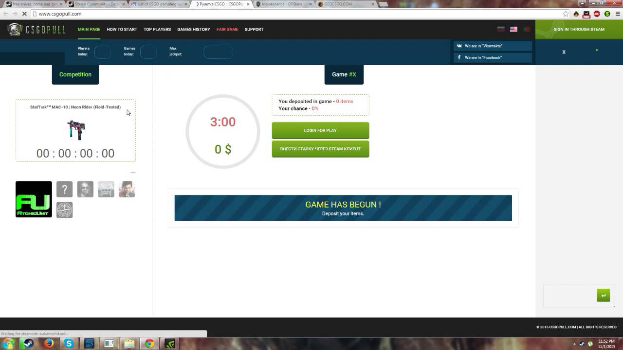623x350 pixels.
Task: Open the Support page
Action: (254, 29)
